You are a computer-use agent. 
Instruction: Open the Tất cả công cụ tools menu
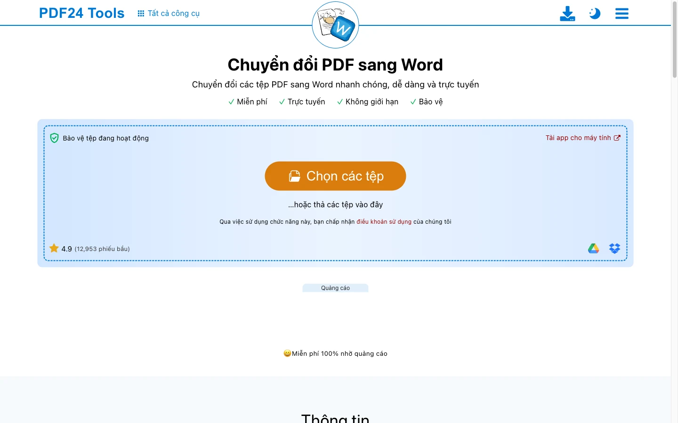pyautogui.click(x=169, y=13)
